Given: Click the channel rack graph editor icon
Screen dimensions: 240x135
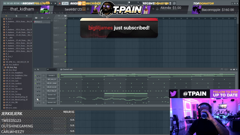Looking at the screenshot, I should point(231,69).
